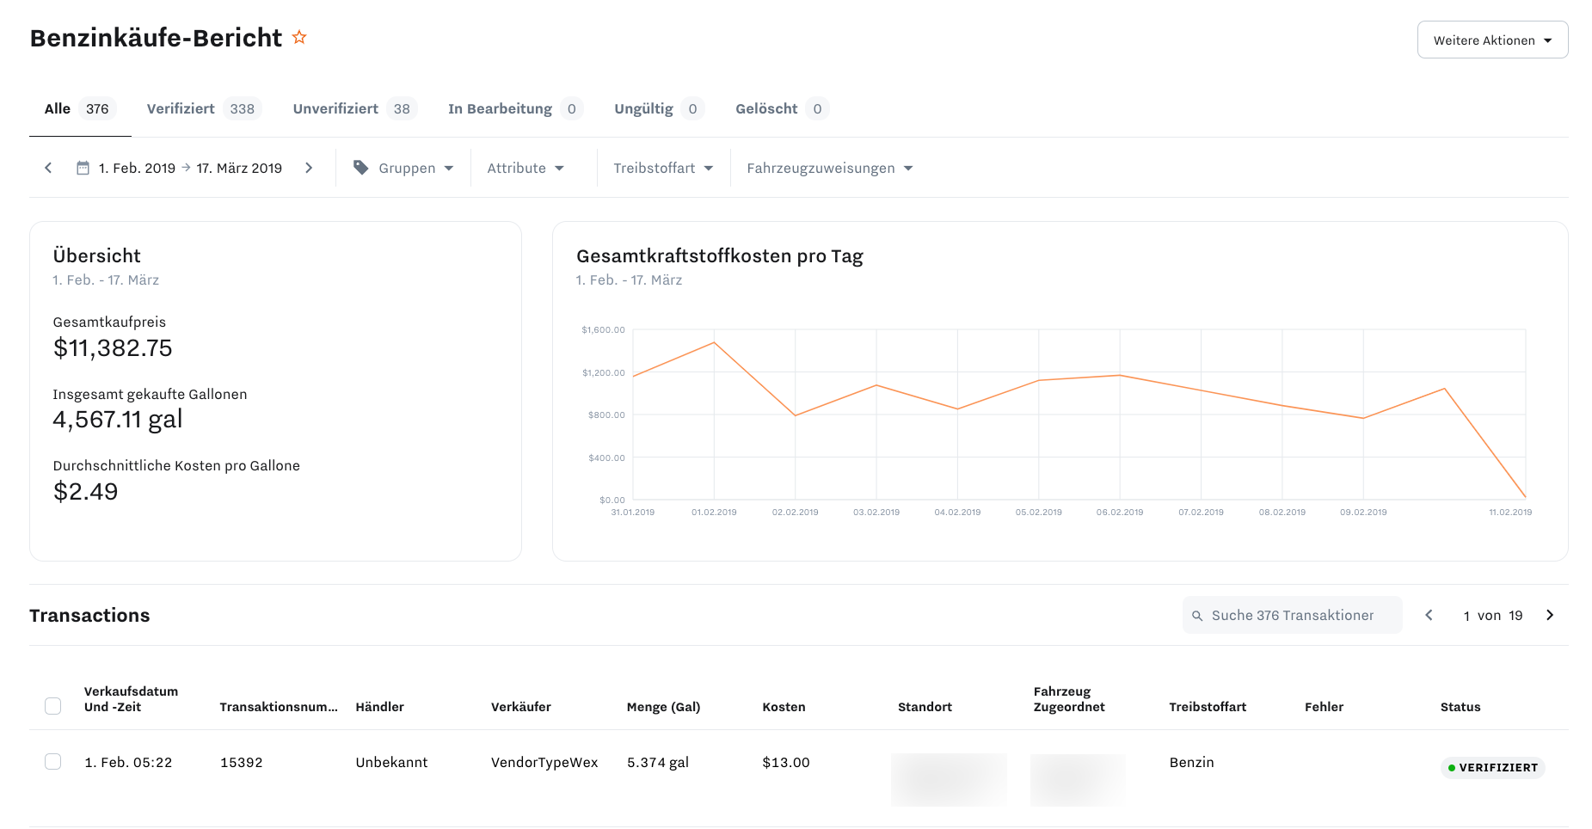Screen dimensions: 1592x829
Task: Click the Transaktionsnum... column header
Action: pyautogui.click(x=279, y=707)
